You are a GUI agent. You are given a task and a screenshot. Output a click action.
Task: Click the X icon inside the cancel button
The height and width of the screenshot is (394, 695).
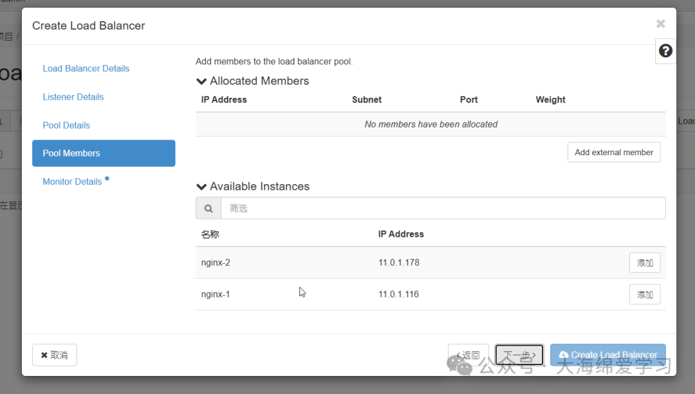tap(44, 355)
